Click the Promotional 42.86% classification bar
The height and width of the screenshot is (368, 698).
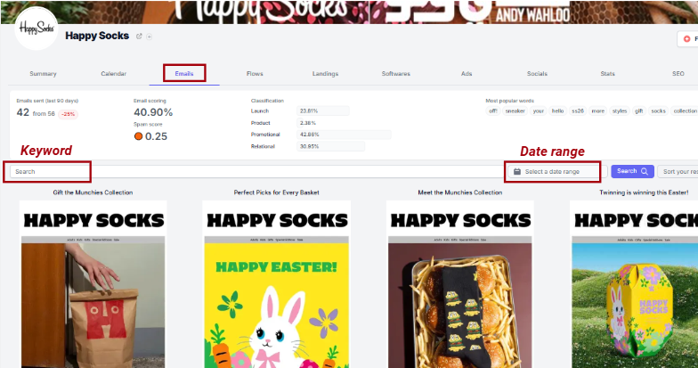click(x=344, y=135)
